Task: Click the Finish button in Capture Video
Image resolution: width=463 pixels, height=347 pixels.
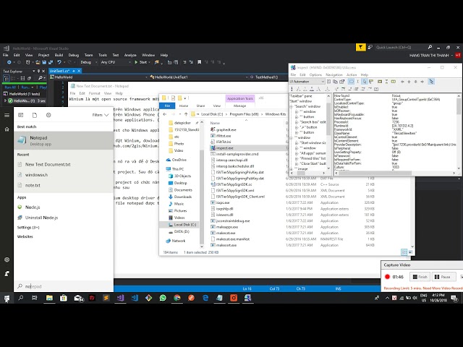Action: point(420,277)
